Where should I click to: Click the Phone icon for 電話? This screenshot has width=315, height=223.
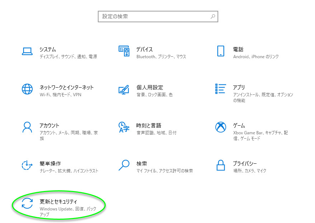(x=221, y=51)
